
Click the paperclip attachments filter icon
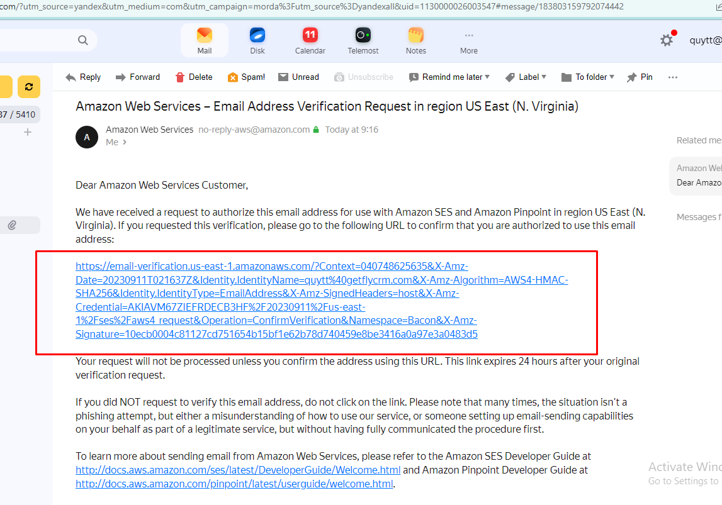click(x=12, y=225)
